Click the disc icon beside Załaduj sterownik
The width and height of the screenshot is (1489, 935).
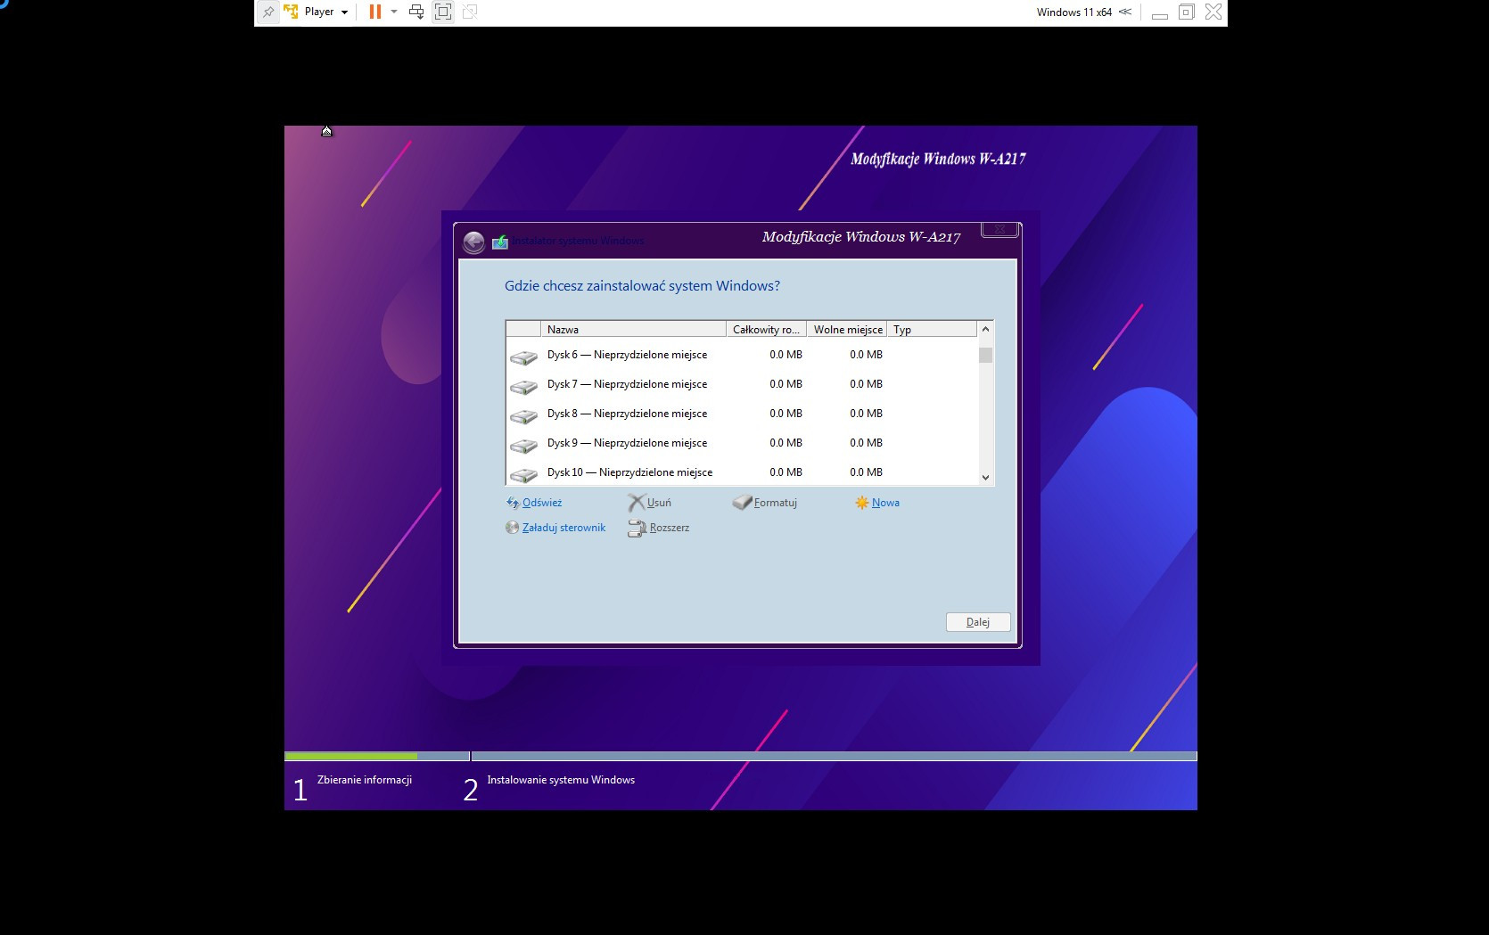click(512, 528)
